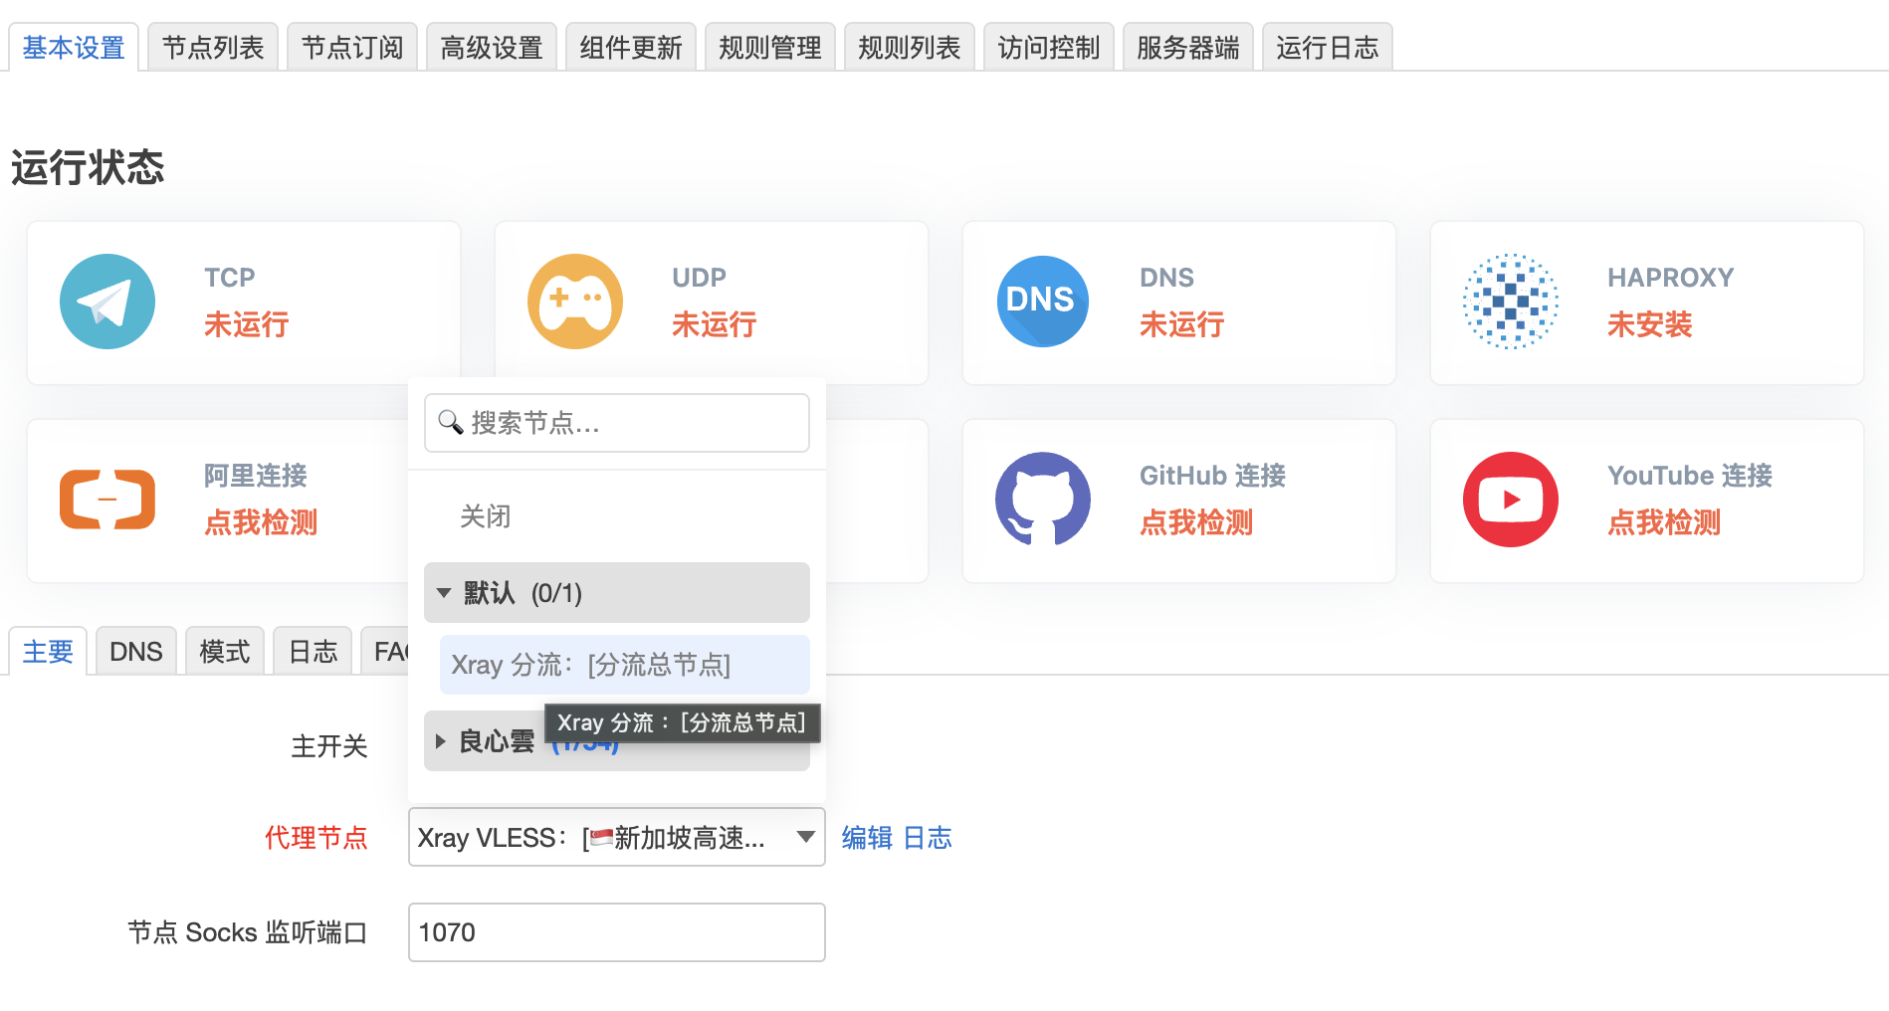Select the 主要 sub-tab
1889x1011 pixels.
pyautogui.click(x=48, y=651)
